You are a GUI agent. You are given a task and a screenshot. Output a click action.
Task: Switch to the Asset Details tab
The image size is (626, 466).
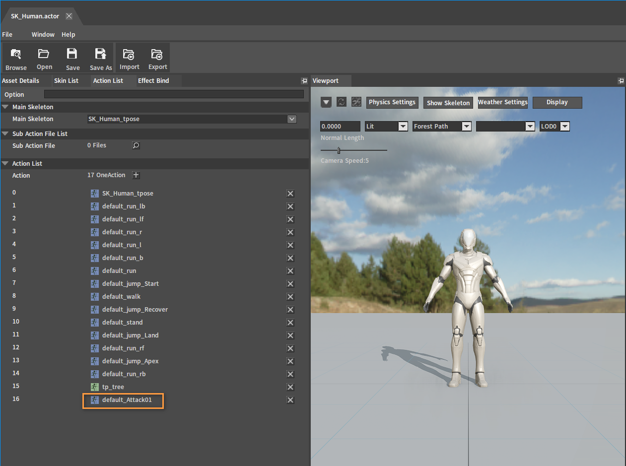click(20, 80)
